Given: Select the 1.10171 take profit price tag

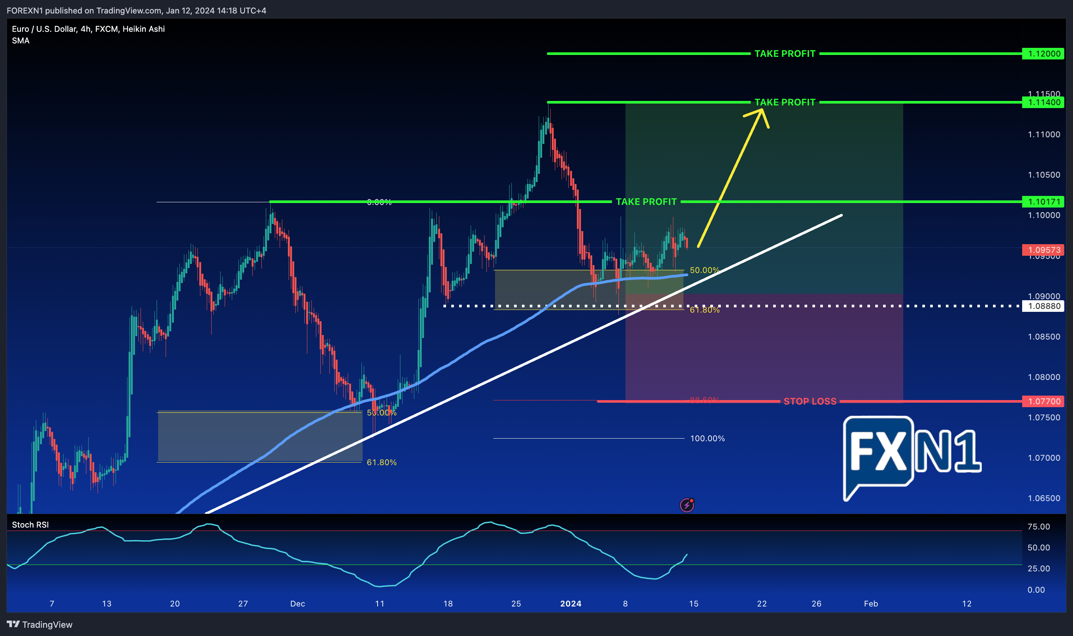Looking at the screenshot, I should (x=1043, y=202).
